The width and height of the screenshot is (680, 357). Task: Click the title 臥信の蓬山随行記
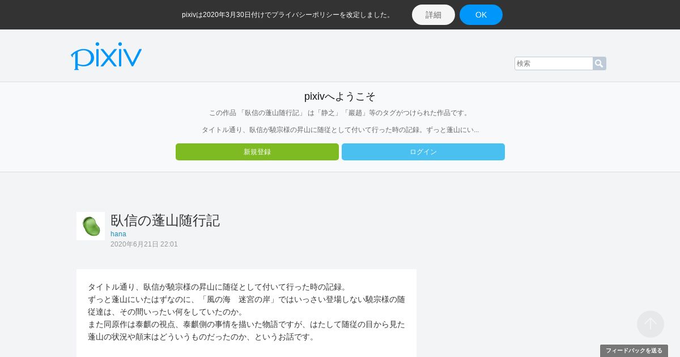pyautogui.click(x=165, y=220)
